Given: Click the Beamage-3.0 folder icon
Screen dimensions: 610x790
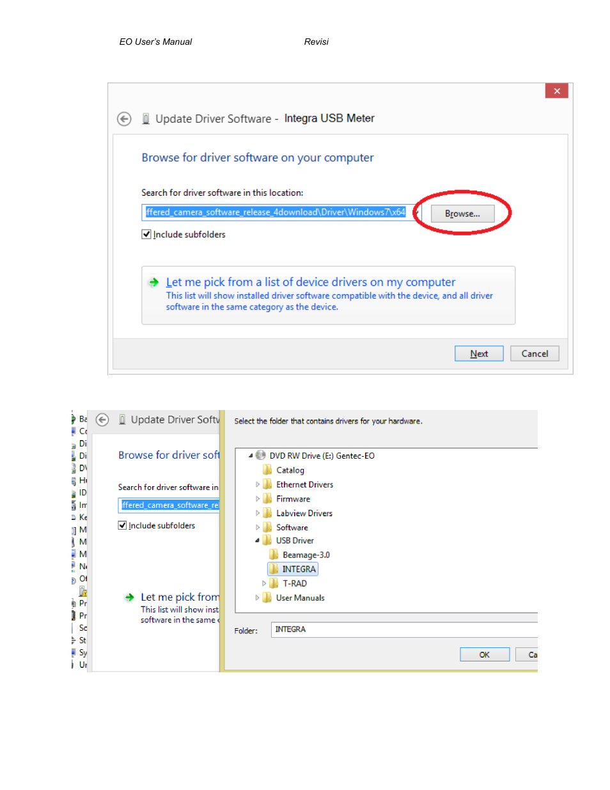Looking at the screenshot, I should point(274,555).
